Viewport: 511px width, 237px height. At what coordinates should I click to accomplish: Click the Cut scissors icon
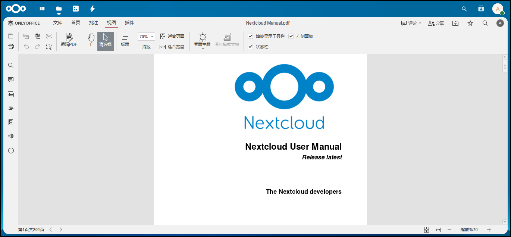(49, 36)
